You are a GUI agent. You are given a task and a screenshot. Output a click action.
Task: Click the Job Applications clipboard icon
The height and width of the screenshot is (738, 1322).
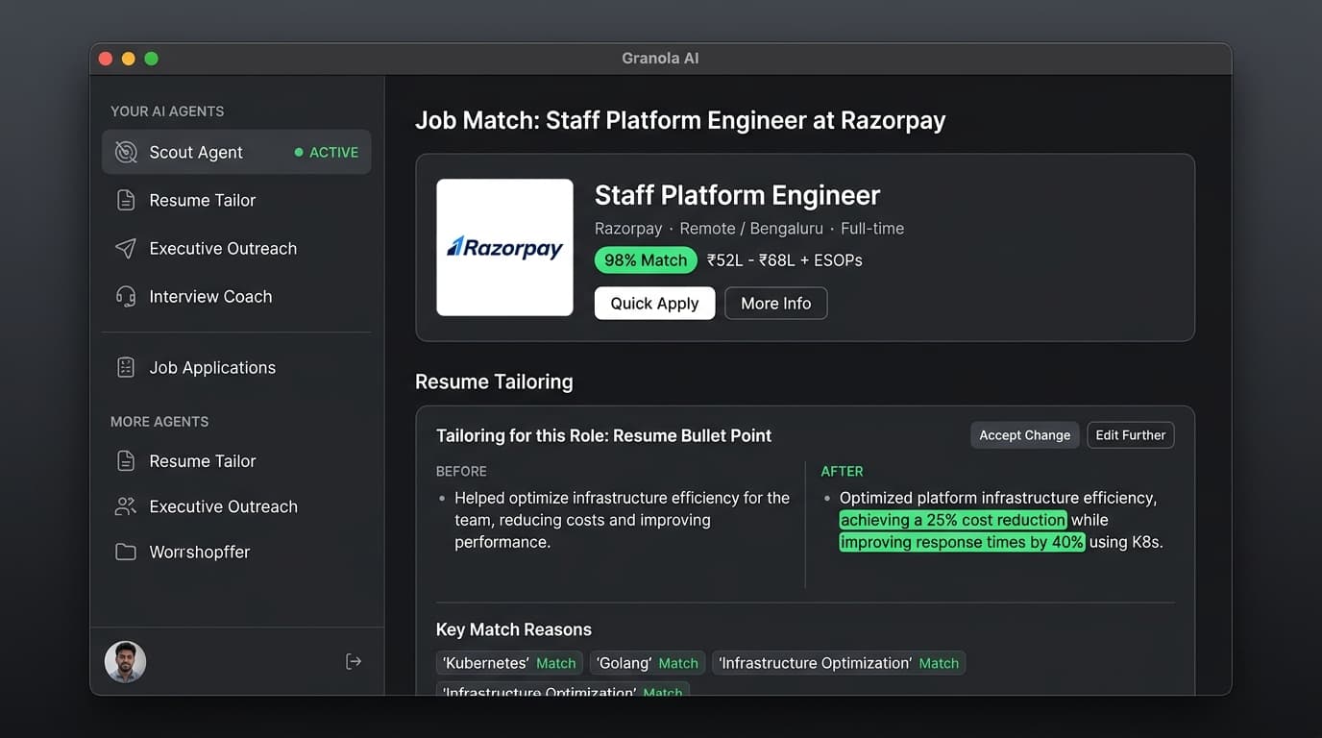[x=126, y=367]
